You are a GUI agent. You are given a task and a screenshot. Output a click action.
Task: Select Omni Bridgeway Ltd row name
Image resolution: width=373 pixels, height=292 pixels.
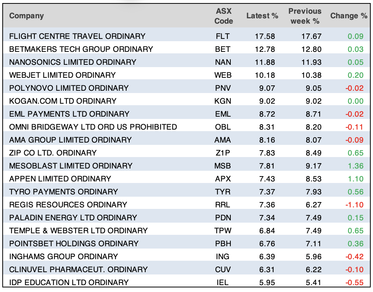point(93,127)
